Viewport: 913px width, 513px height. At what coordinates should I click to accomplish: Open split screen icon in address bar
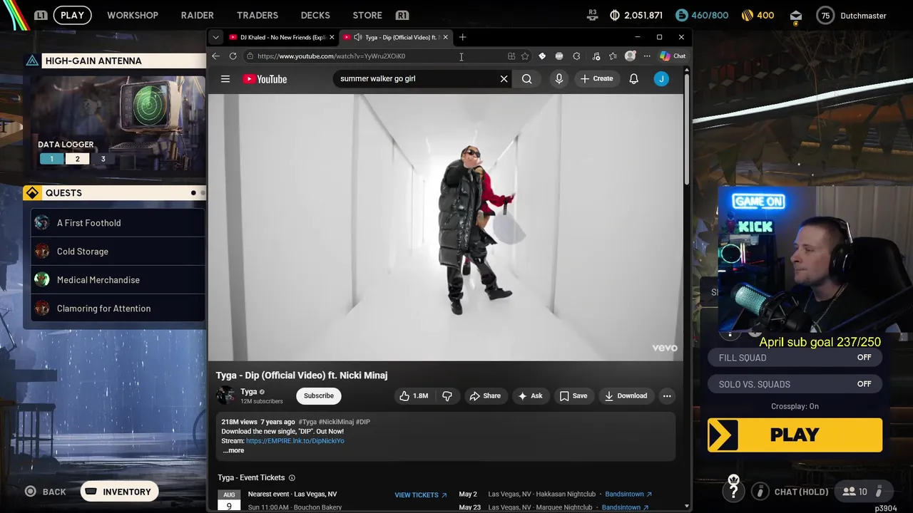[x=511, y=56]
